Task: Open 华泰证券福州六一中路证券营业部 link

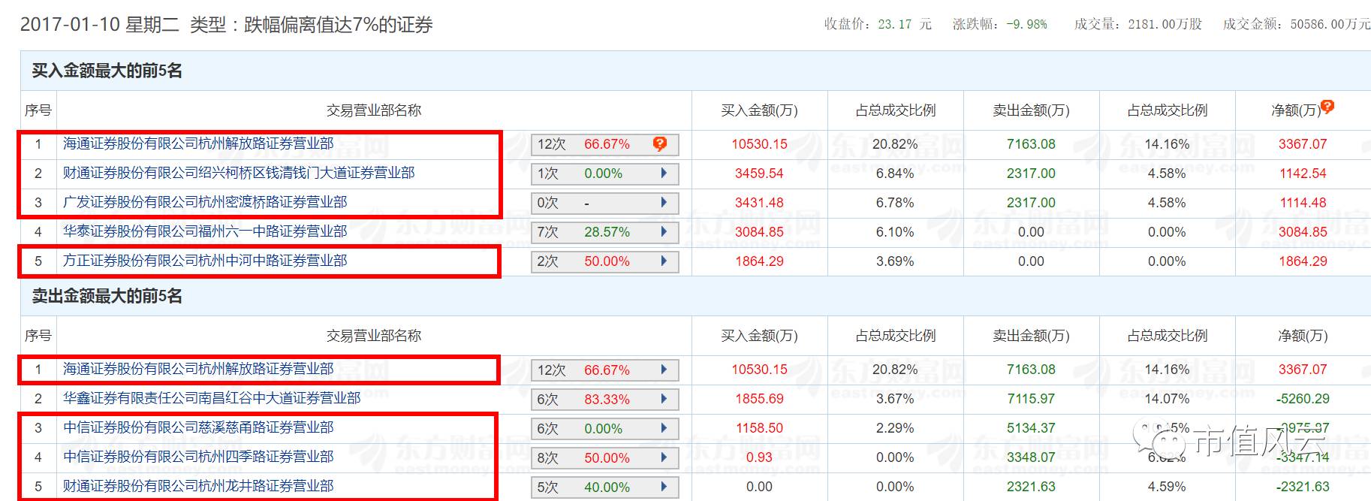Action: tap(205, 231)
